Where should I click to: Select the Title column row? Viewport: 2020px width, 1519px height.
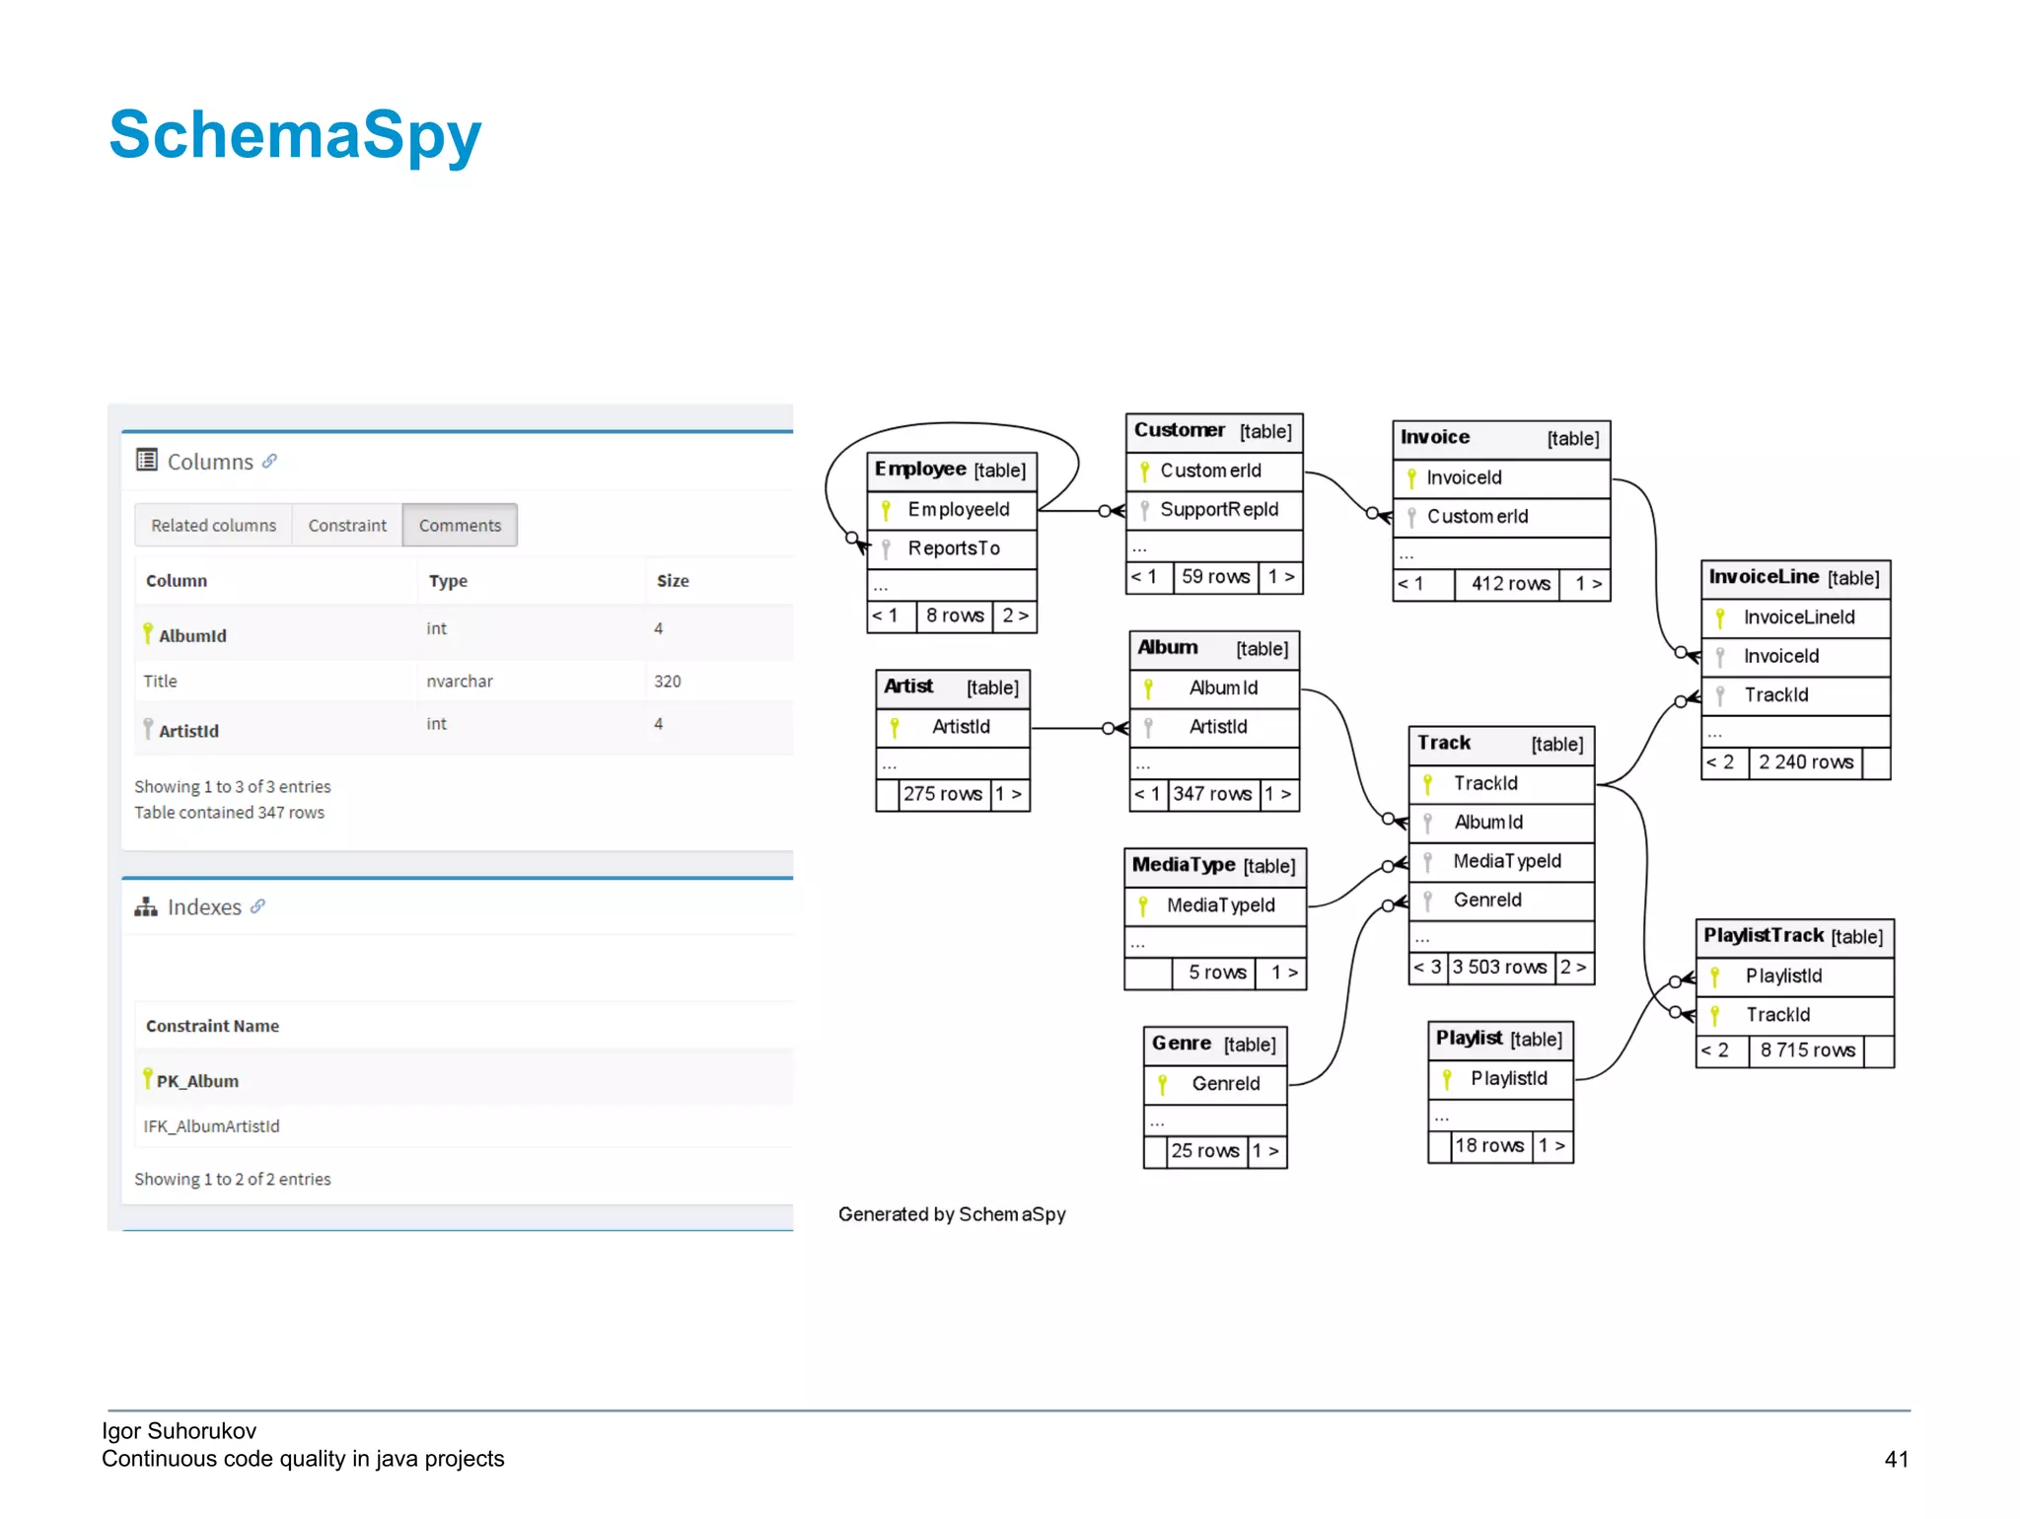[x=160, y=681]
